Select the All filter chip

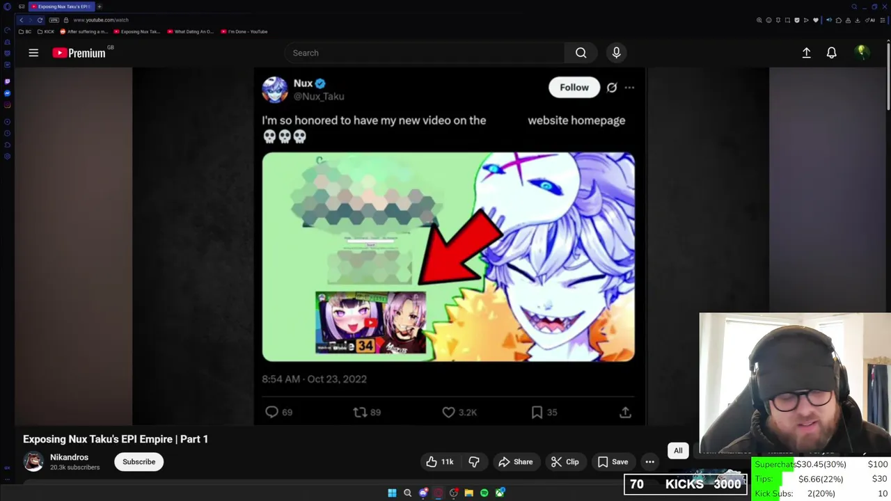point(678,451)
